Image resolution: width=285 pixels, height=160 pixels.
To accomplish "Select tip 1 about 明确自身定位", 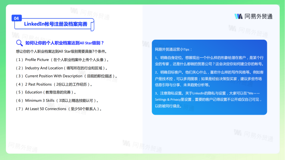I will coord(210,61).
